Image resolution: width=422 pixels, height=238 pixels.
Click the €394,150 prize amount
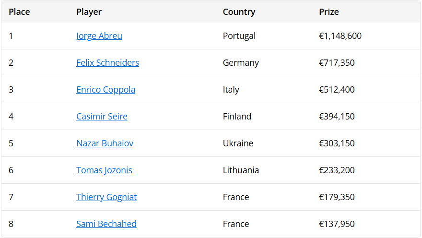pos(337,117)
